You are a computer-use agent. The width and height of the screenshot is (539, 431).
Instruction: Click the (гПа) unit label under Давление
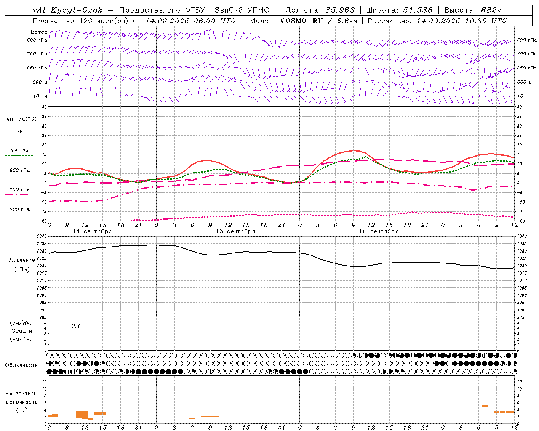point(21,269)
